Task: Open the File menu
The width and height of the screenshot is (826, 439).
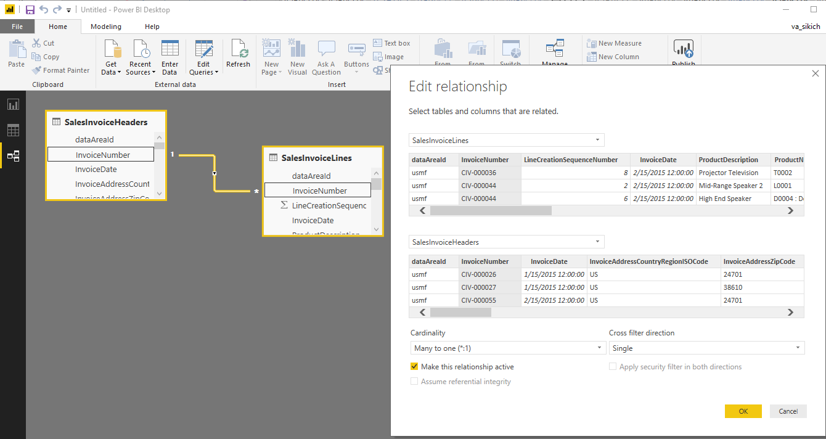Action: tap(17, 27)
